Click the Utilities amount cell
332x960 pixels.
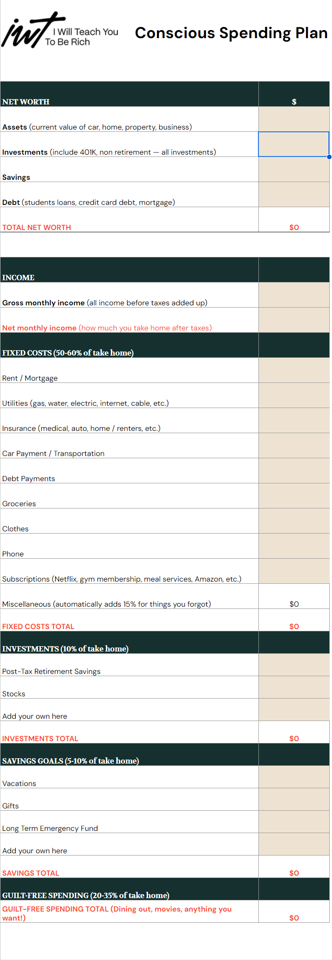pos(294,395)
